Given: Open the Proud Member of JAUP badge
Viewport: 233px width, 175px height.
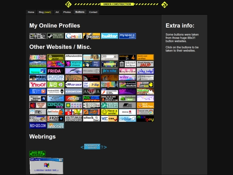Looking at the screenshot, I should coord(145,64).
